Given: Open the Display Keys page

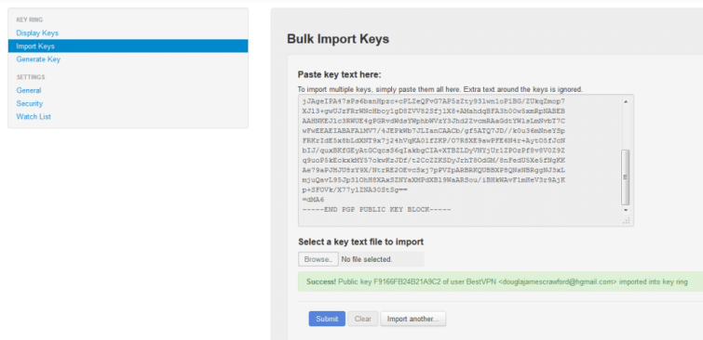Looking at the screenshot, I should tap(37, 33).
